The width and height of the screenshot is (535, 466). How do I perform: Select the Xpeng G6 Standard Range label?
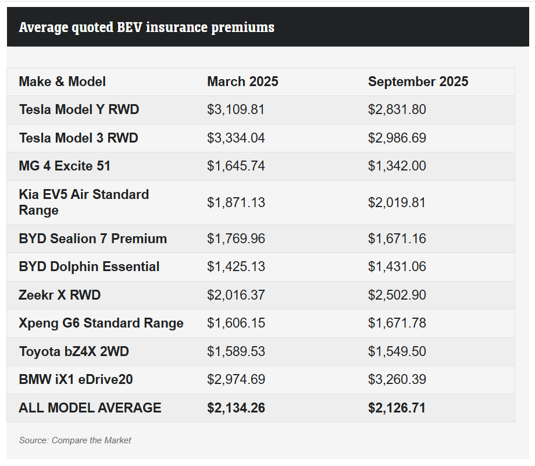tap(101, 323)
